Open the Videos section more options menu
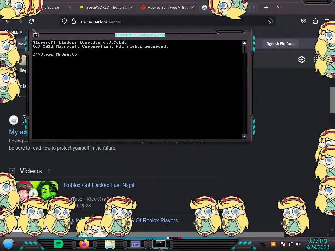 point(49,171)
